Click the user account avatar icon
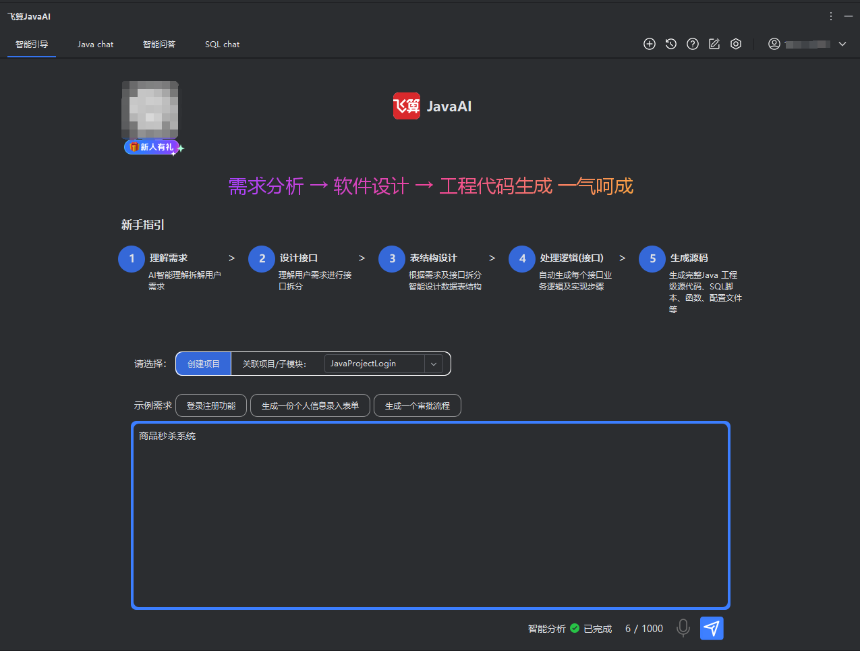Viewport: 860px width, 651px height. tap(774, 44)
